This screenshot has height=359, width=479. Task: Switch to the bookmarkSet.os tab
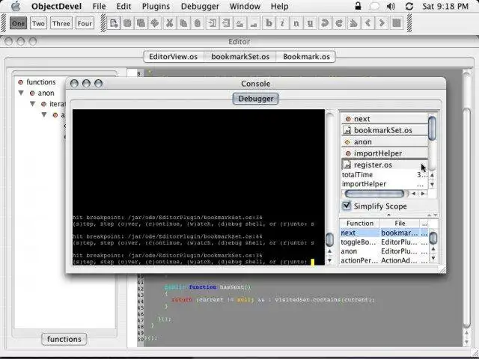click(x=240, y=57)
